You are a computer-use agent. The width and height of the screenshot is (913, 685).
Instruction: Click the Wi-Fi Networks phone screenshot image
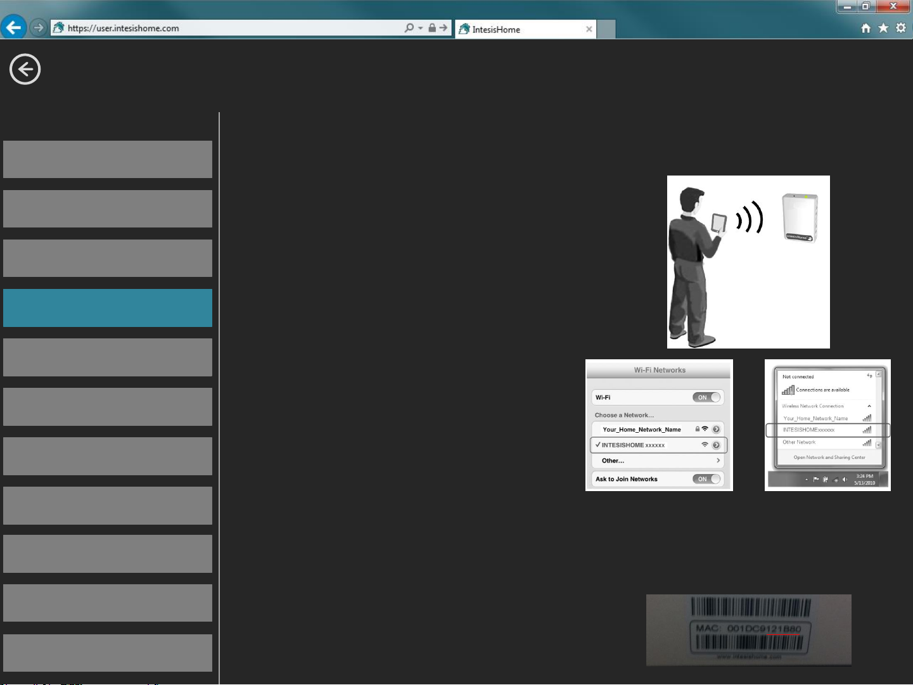click(x=659, y=425)
